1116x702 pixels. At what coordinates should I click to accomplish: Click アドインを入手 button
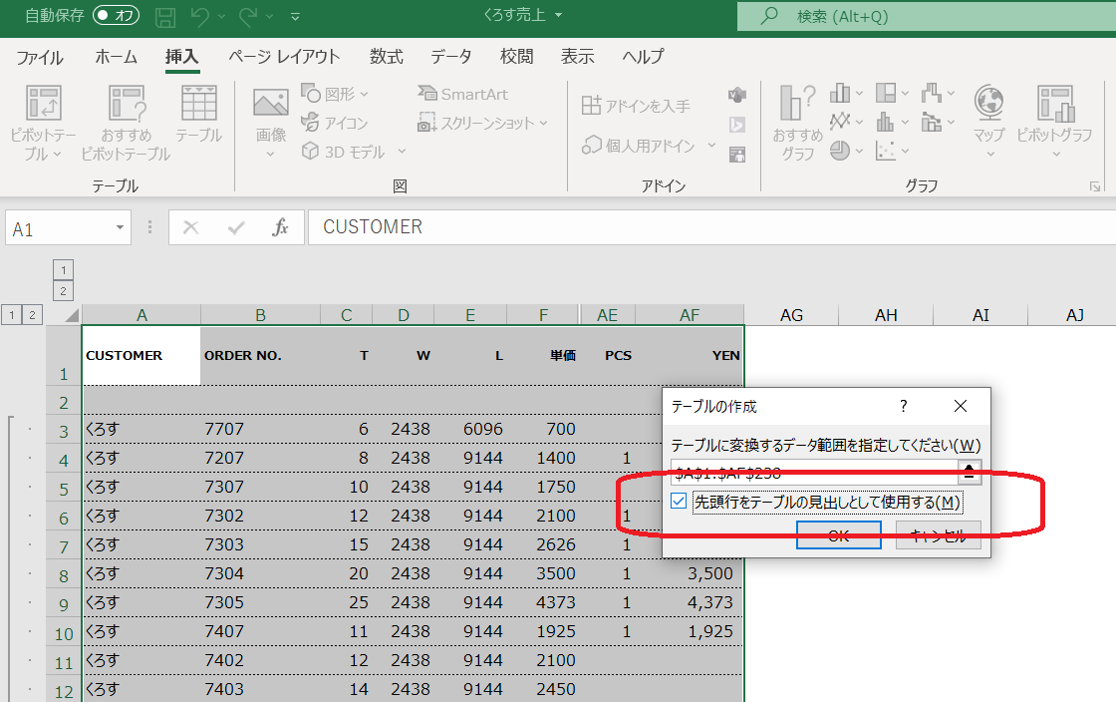coord(636,106)
